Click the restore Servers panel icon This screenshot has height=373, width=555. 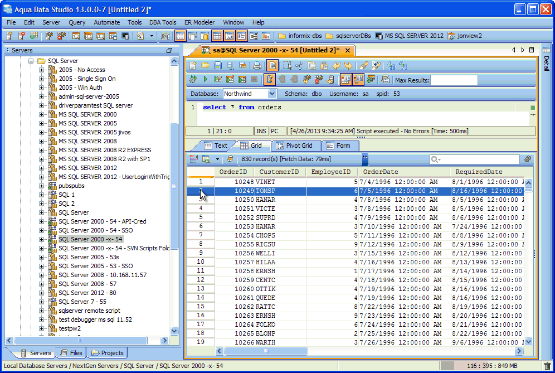click(169, 51)
